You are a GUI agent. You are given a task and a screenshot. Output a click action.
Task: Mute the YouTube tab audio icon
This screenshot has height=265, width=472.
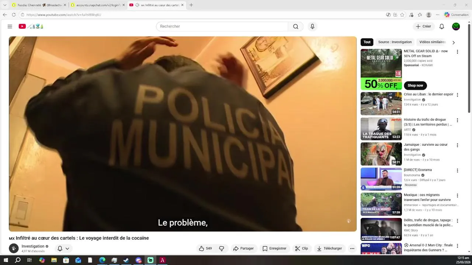(137, 5)
